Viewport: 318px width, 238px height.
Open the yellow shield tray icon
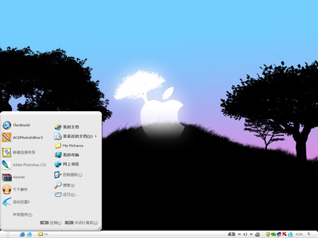[267, 234]
